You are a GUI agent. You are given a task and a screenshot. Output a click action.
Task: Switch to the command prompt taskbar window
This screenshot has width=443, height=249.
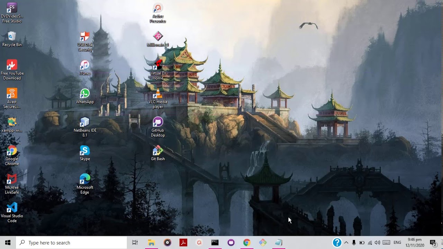(x=215, y=242)
